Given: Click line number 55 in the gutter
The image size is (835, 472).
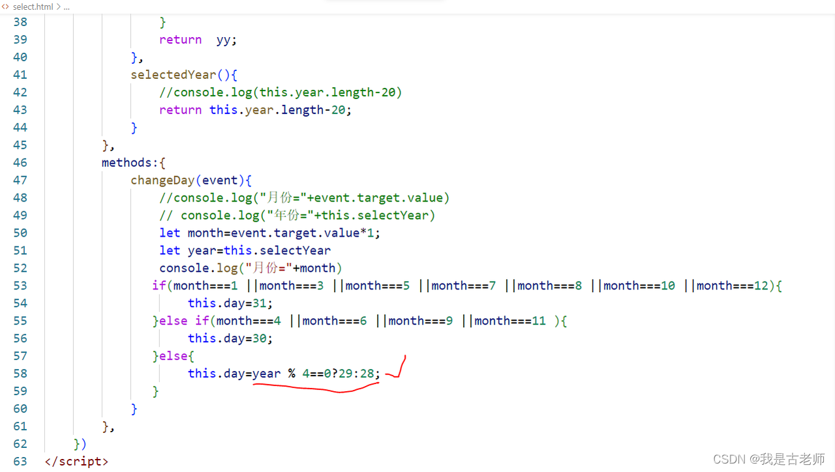Looking at the screenshot, I should (x=20, y=321).
